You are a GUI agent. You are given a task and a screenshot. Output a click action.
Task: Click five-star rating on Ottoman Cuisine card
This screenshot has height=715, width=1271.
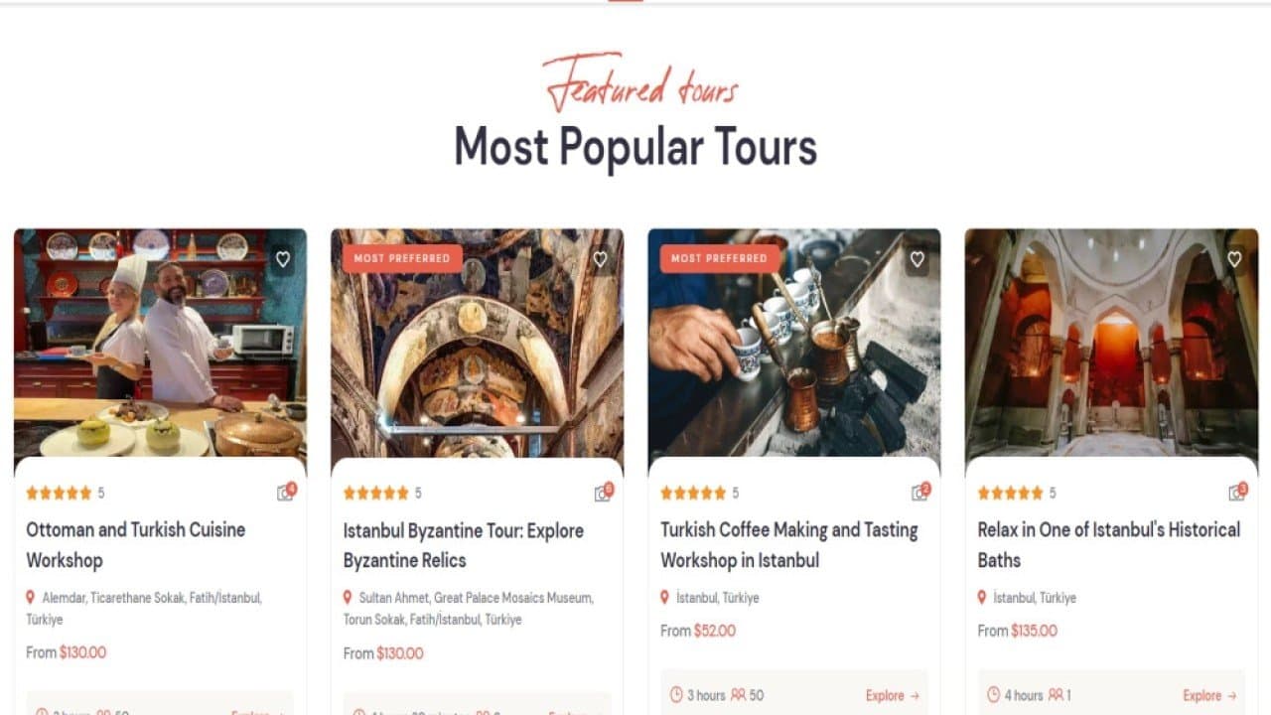pos(59,493)
